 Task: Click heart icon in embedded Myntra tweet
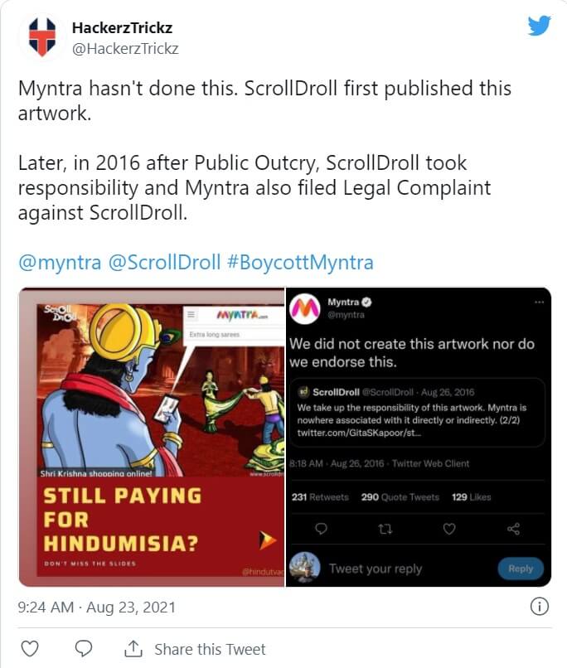(x=448, y=529)
